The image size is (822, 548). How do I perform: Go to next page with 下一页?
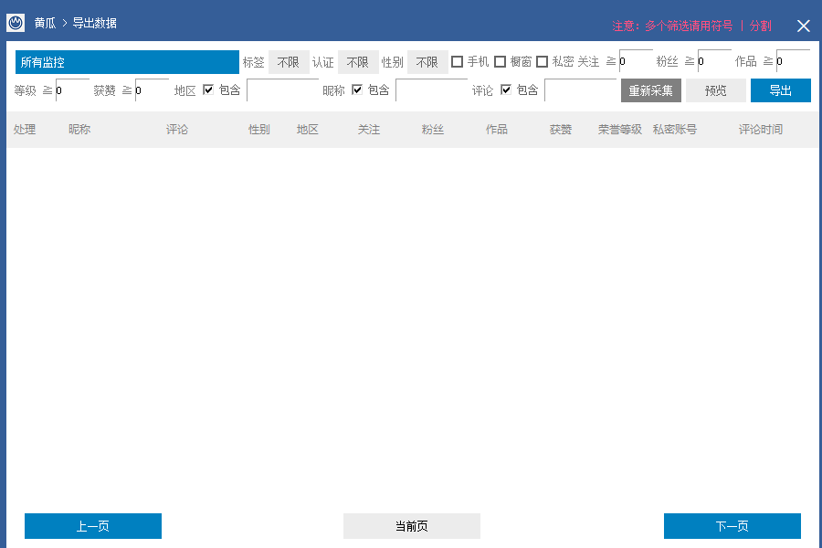point(732,526)
